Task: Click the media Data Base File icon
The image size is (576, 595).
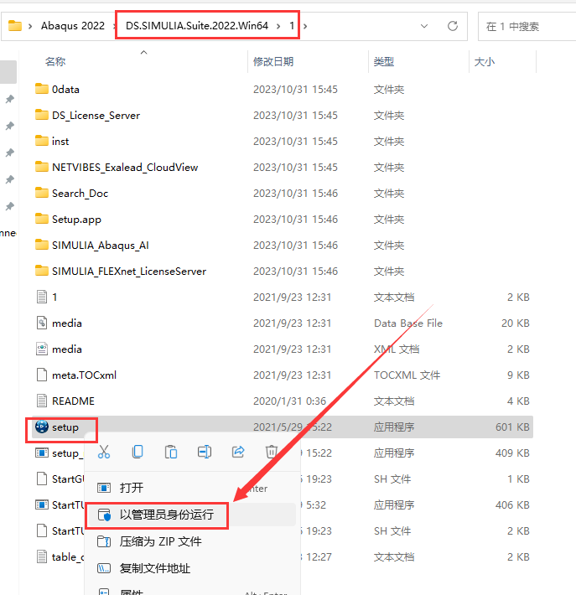Action: point(42,323)
